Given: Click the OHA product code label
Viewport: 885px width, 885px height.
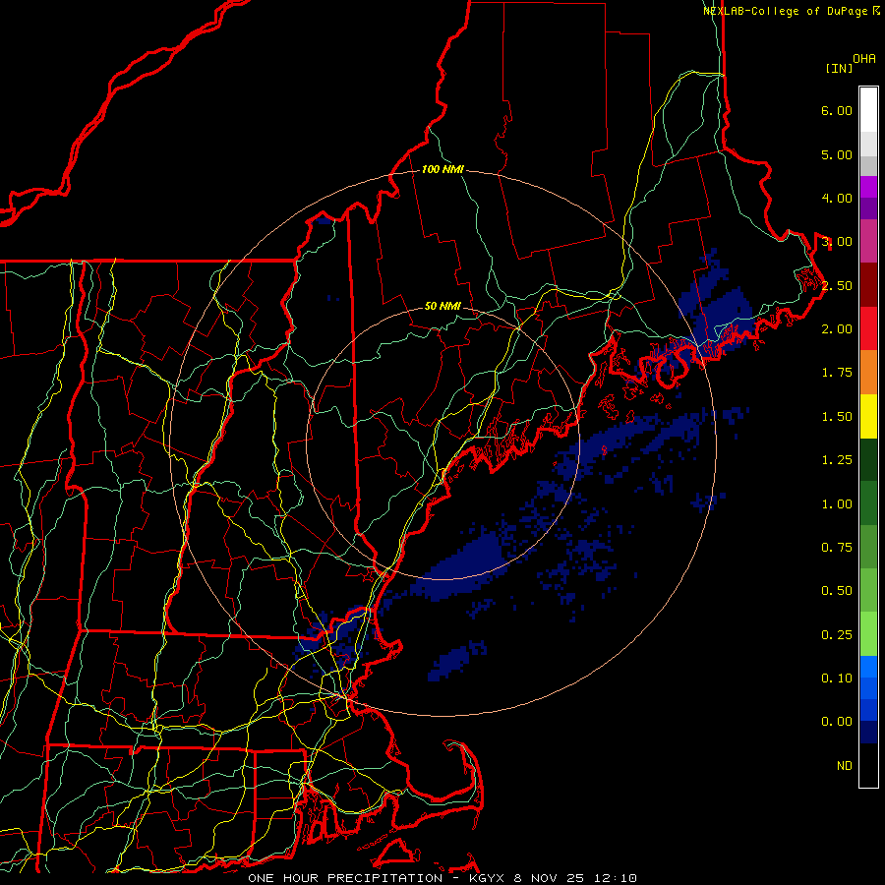Looking at the screenshot, I should [864, 58].
